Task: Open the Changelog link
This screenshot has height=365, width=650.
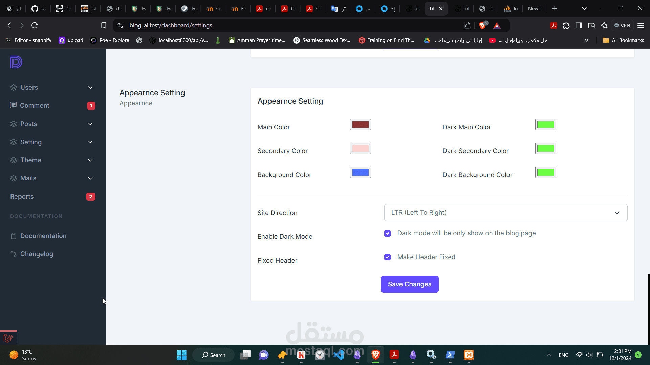Action: 37,254
